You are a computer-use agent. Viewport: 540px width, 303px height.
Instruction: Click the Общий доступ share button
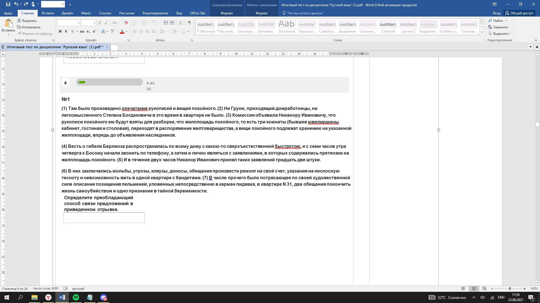(x=519, y=13)
